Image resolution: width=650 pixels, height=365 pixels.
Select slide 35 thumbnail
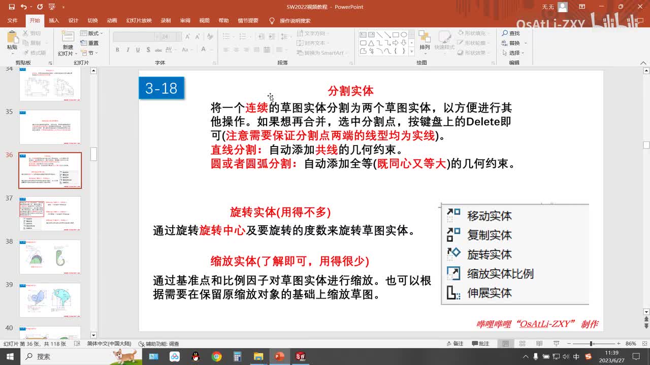pyautogui.click(x=50, y=127)
